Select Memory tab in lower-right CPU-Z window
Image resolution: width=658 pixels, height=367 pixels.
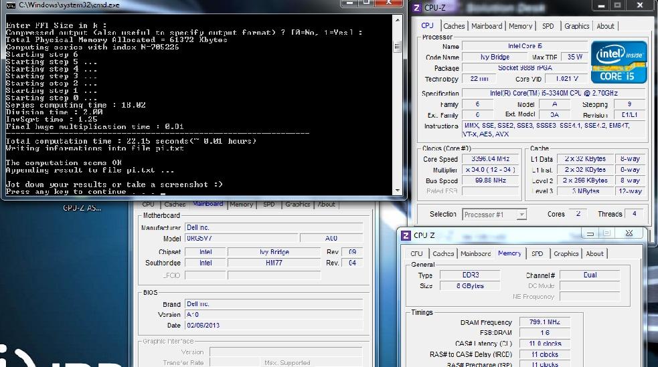pyautogui.click(x=509, y=253)
